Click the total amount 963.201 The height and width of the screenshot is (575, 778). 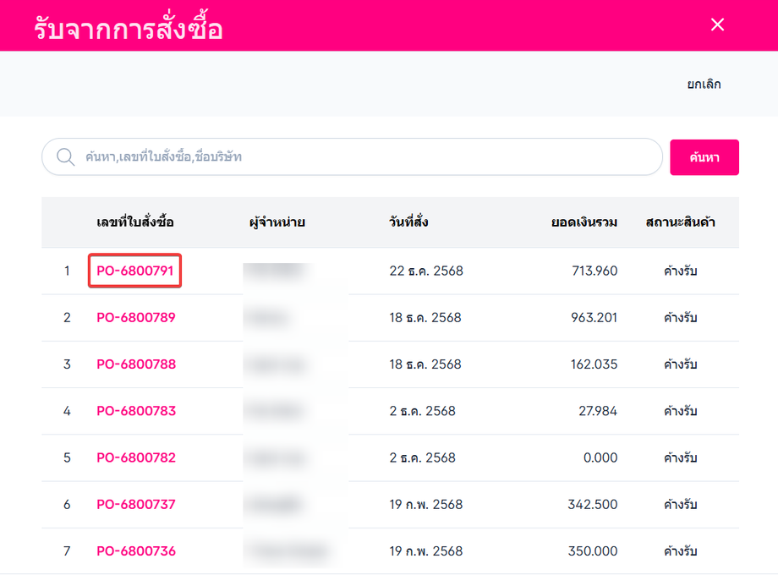tap(594, 317)
